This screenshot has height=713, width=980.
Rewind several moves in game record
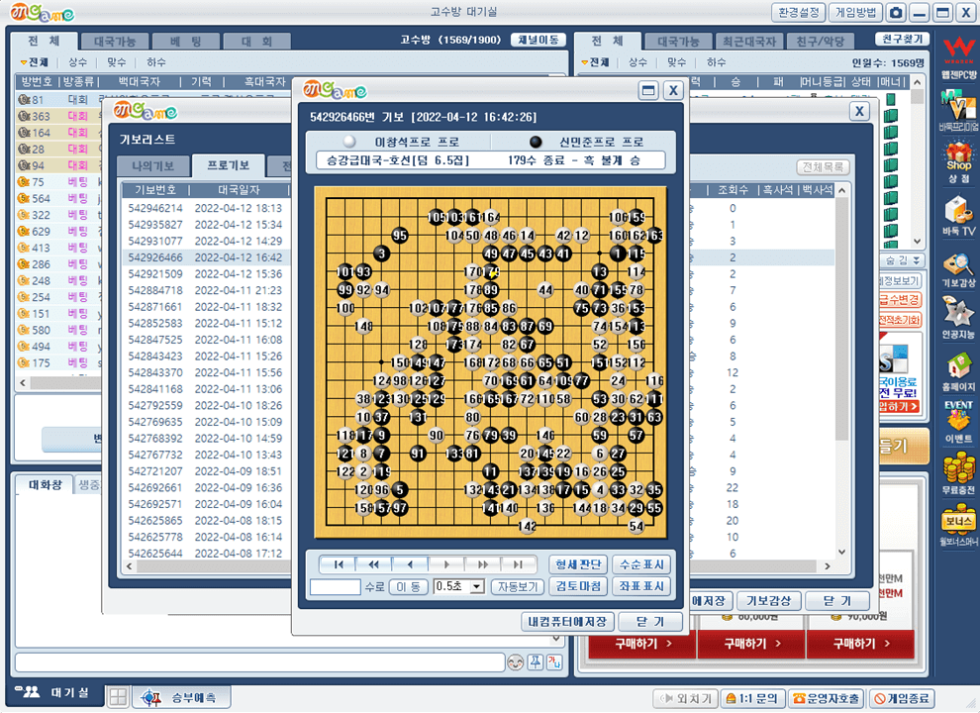point(373,564)
